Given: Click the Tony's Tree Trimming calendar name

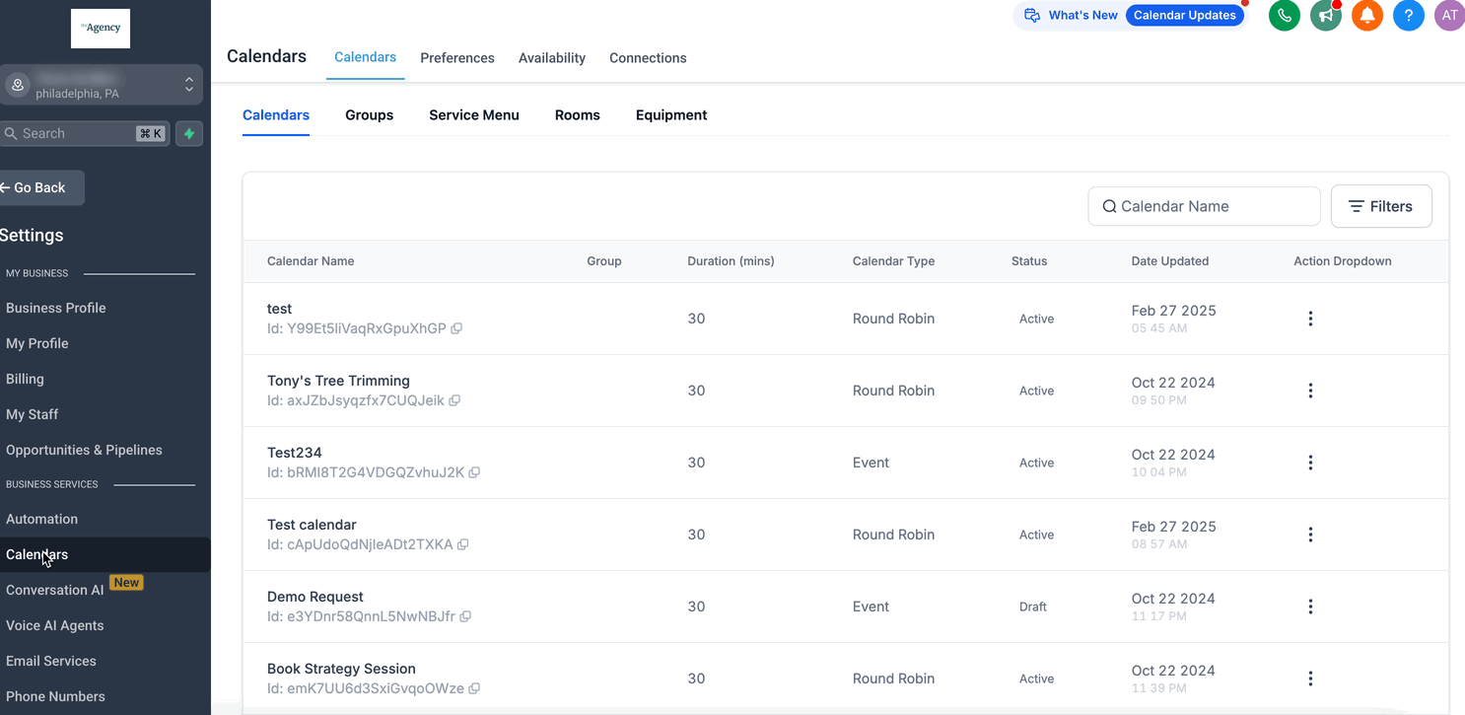Looking at the screenshot, I should point(338,381).
